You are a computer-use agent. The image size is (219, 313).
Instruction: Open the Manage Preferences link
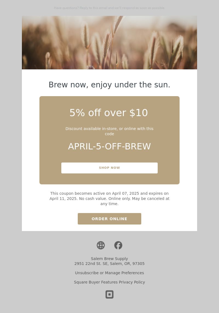124,273
